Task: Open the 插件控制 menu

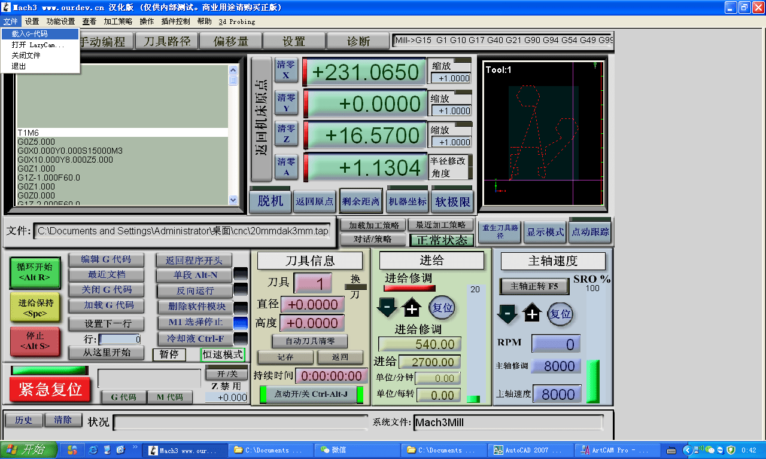Action: (175, 22)
